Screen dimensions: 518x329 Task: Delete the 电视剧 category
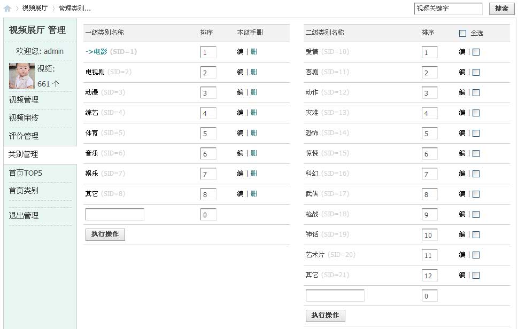(x=254, y=72)
